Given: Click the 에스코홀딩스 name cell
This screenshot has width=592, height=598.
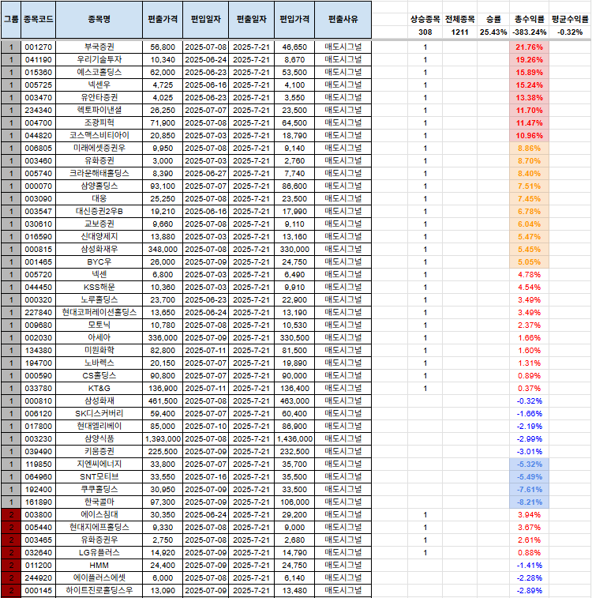Looking at the screenshot, I should click(99, 73).
